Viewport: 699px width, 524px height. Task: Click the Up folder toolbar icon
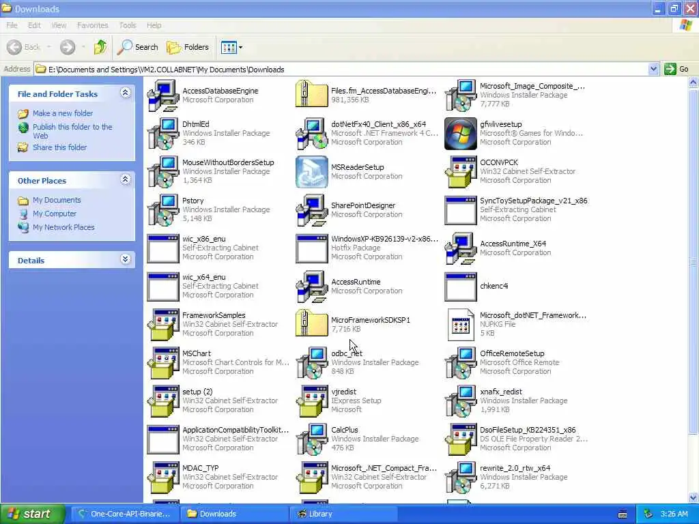100,47
